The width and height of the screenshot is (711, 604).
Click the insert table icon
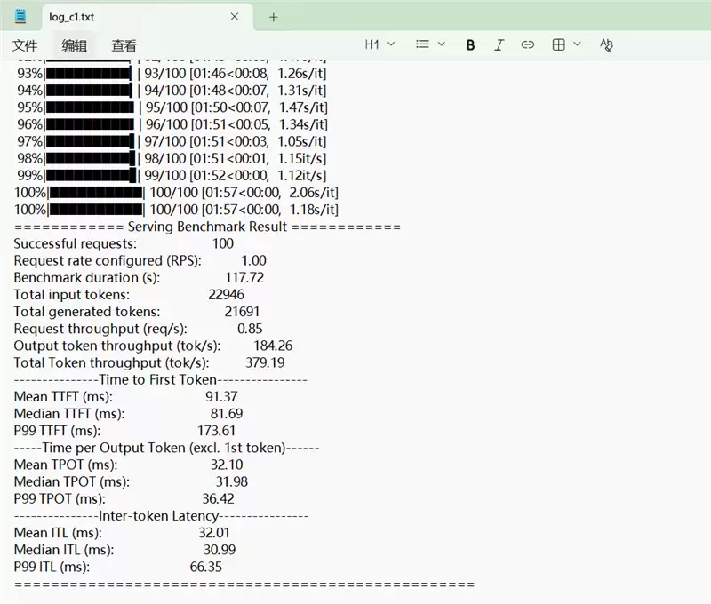tap(559, 44)
